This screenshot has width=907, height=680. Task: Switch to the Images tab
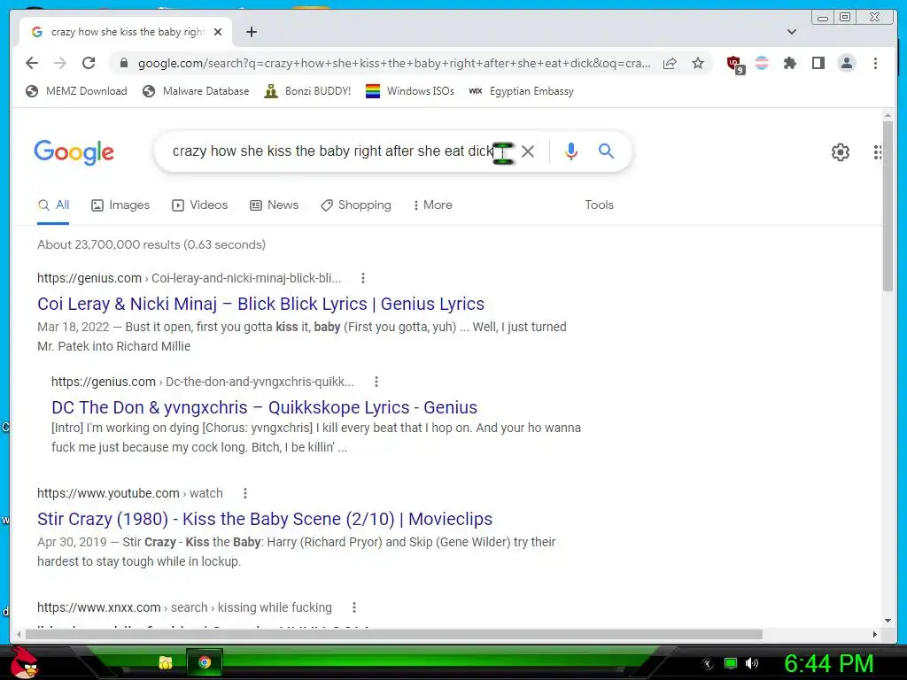tap(120, 205)
